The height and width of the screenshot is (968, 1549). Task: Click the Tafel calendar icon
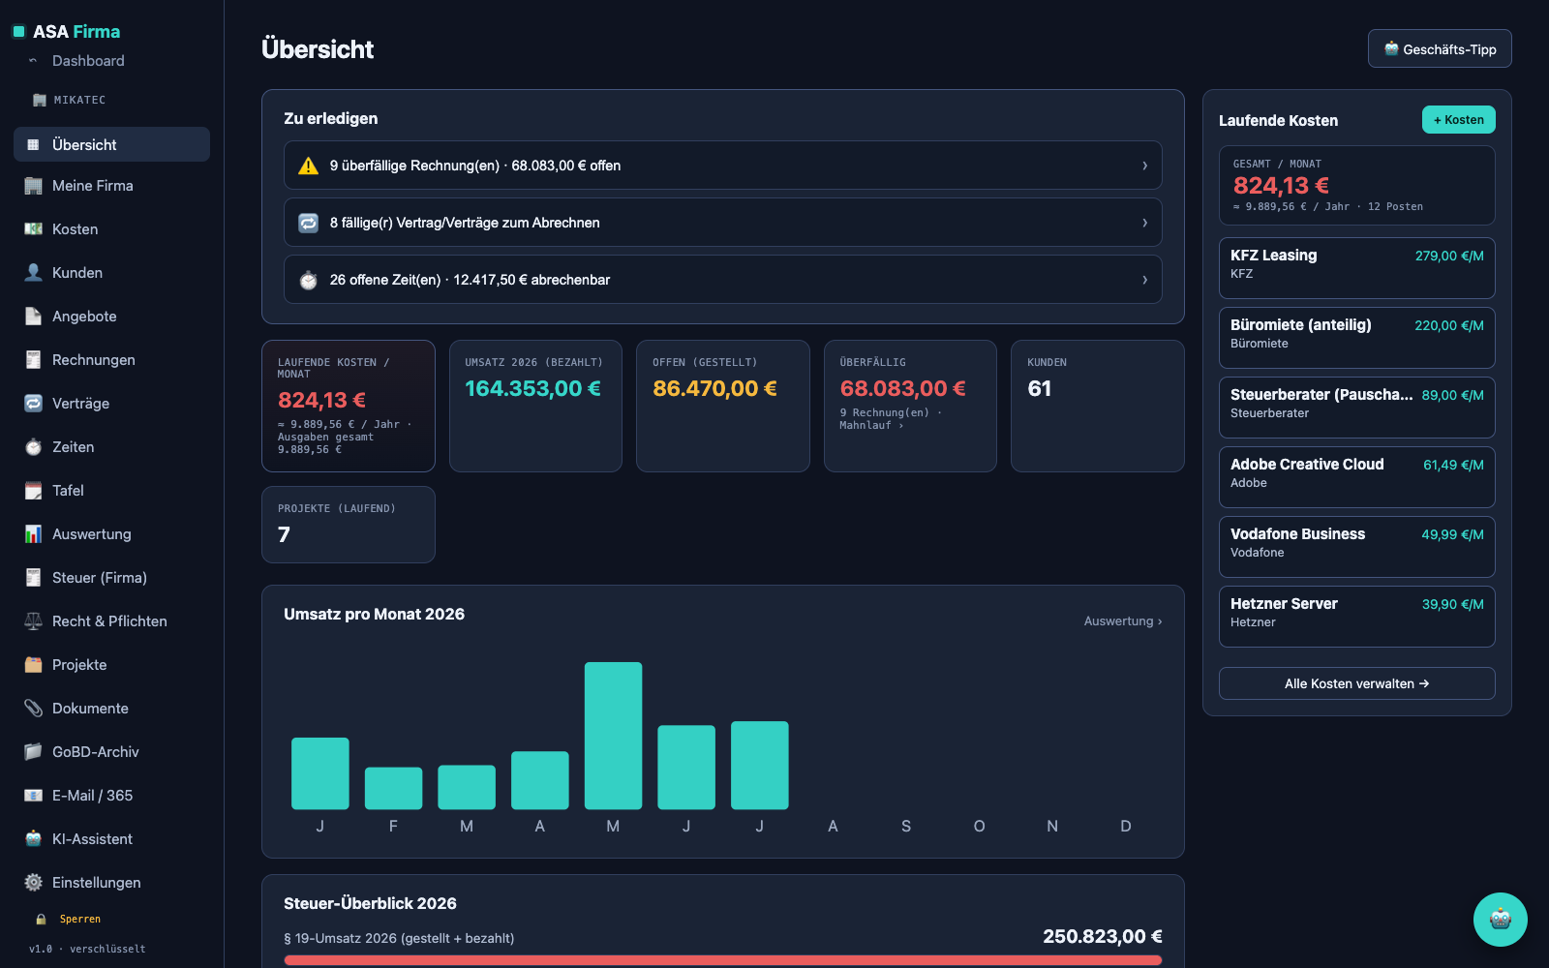34,491
